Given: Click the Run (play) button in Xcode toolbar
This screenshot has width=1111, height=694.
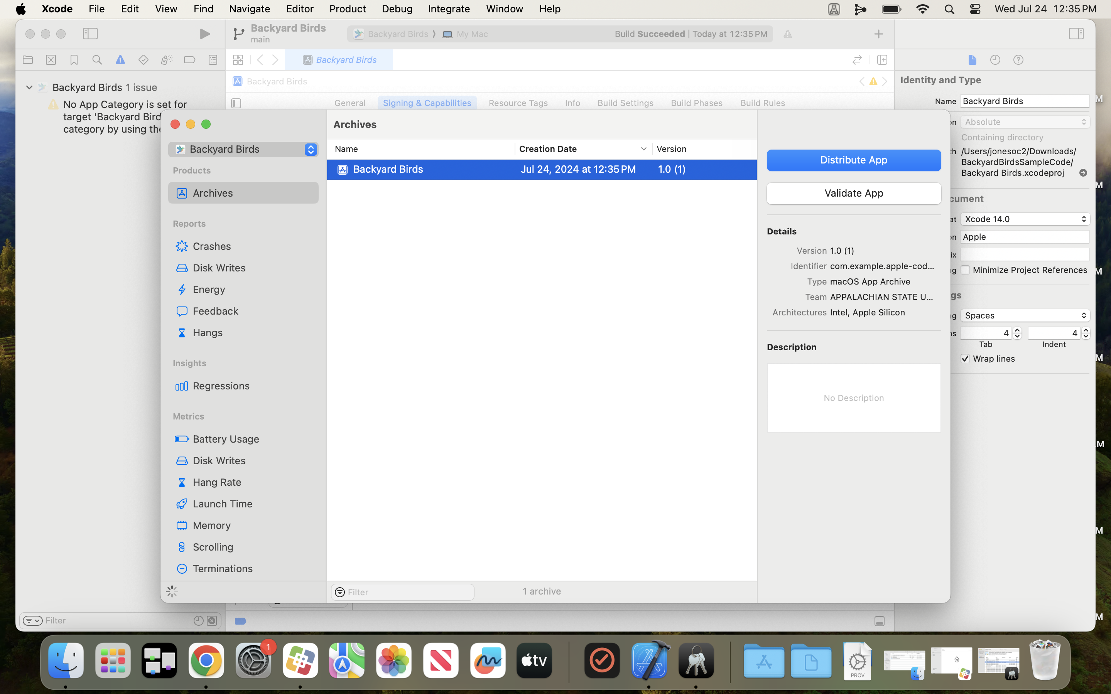Looking at the screenshot, I should click(x=205, y=34).
